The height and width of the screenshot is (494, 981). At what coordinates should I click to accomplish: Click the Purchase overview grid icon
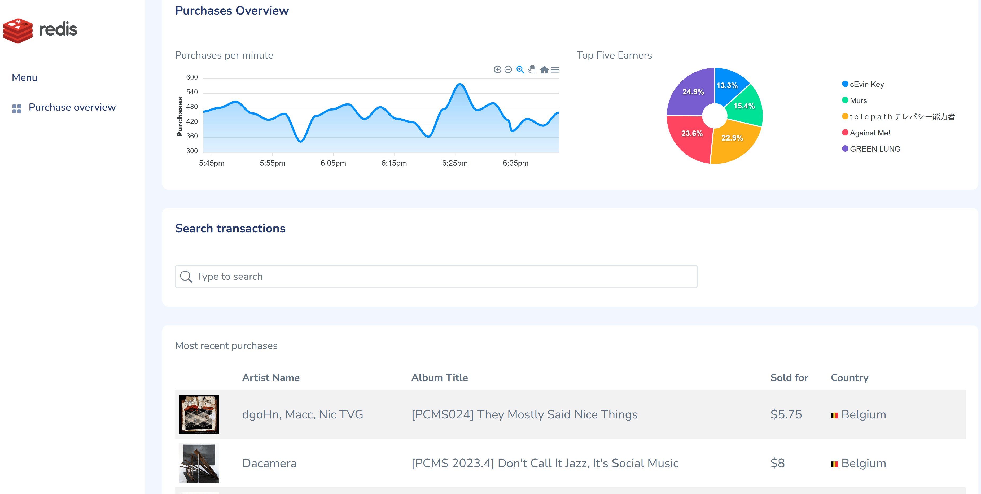[16, 108]
